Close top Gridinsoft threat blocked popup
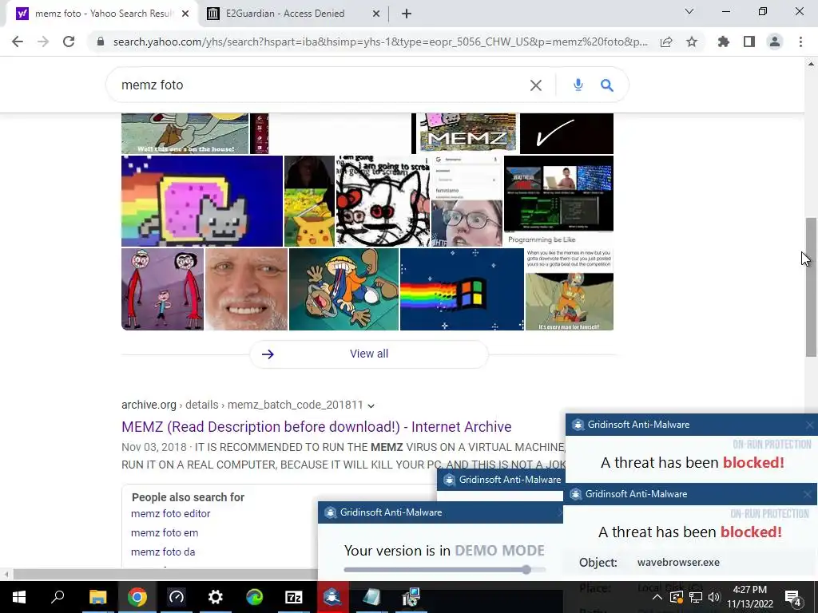 pos(809,425)
